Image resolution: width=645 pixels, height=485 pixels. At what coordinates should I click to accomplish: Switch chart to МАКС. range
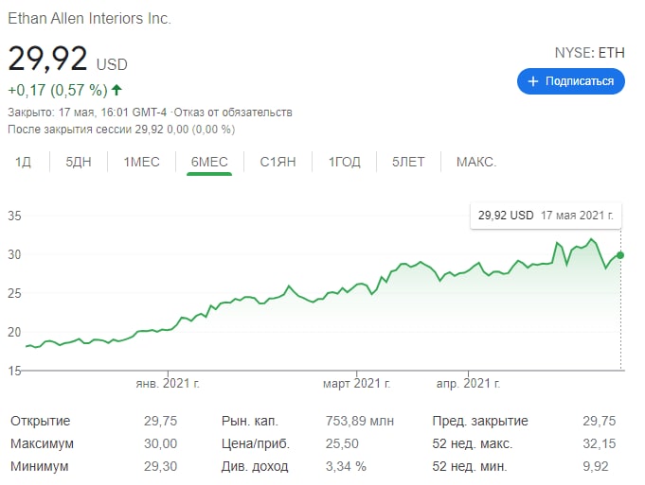tap(476, 162)
